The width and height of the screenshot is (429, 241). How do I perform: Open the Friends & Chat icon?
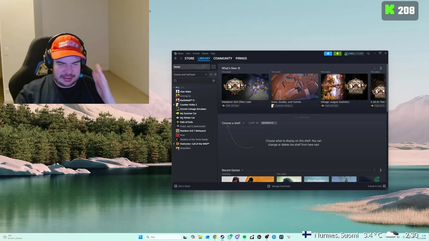coord(384,186)
